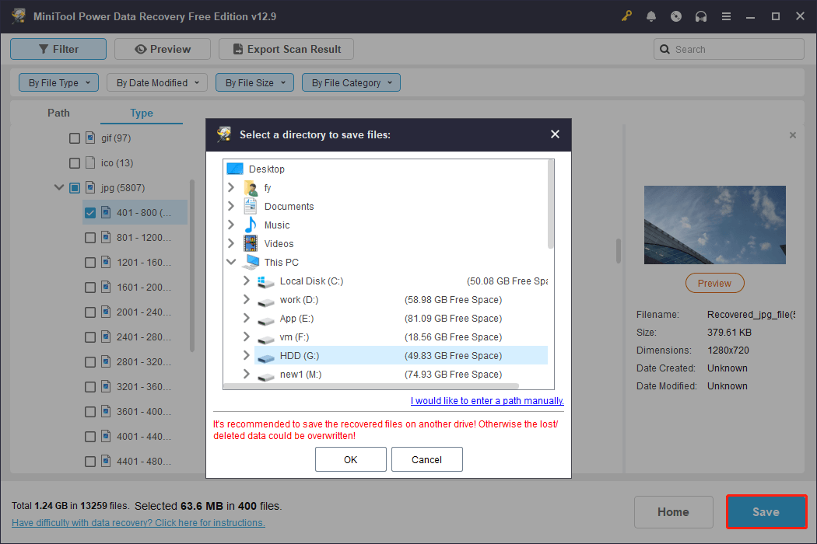Collapse the This PC node
This screenshot has width=817, height=544.
coord(231,262)
